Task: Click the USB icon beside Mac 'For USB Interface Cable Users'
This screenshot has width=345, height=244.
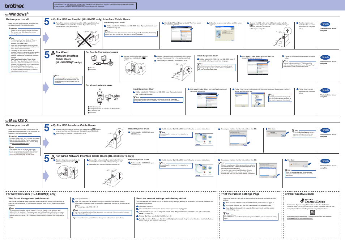Action: point(54,125)
